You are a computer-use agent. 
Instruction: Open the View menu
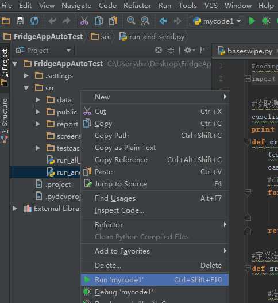47,6
